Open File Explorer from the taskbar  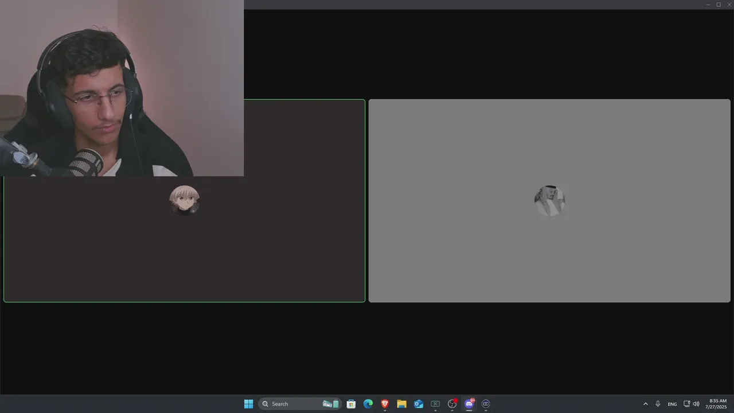pos(401,404)
